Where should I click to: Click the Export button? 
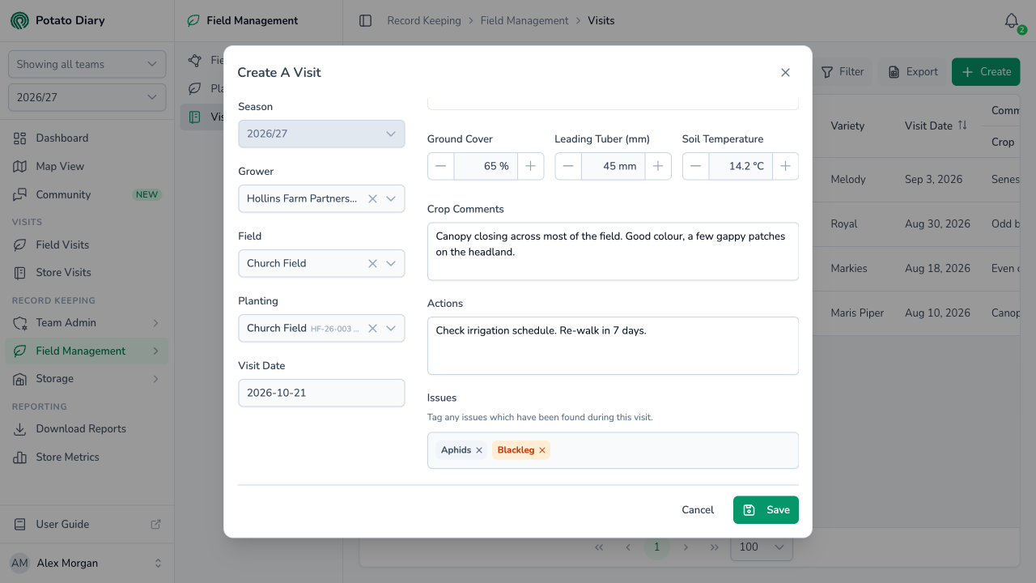(913, 72)
